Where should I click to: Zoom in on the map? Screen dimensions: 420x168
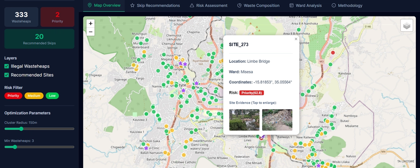coord(91,24)
